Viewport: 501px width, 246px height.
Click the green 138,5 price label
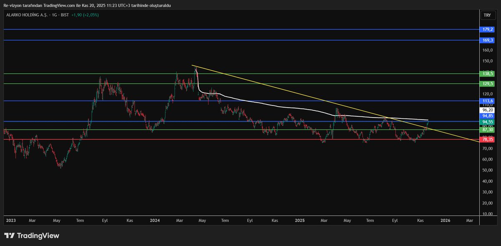488,73
